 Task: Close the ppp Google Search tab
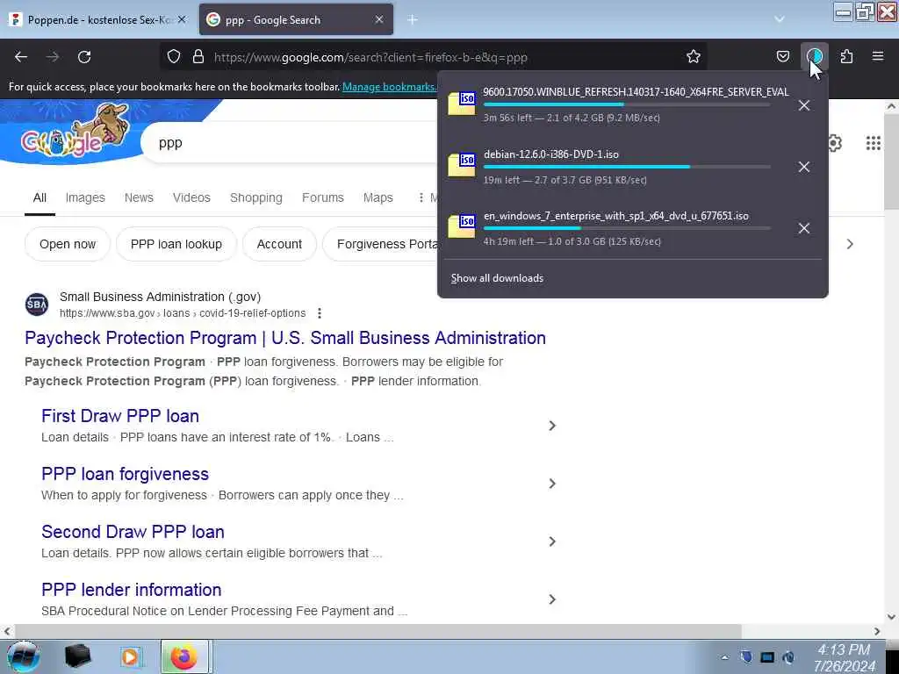click(x=379, y=19)
